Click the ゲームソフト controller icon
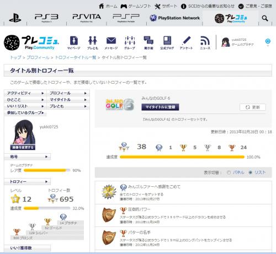This screenshot has width=276, height=254. (x=124, y=6)
